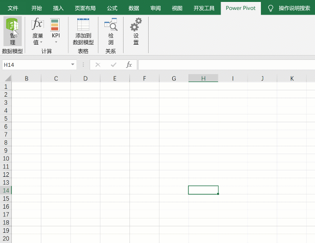Click the lightbulb 操作说明搜索 icon
This screenshot has width=315, height=243.
(270, 8)
